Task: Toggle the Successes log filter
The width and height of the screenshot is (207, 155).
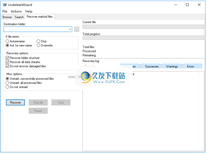Action: pyautogui.click(x=151, y=66)
